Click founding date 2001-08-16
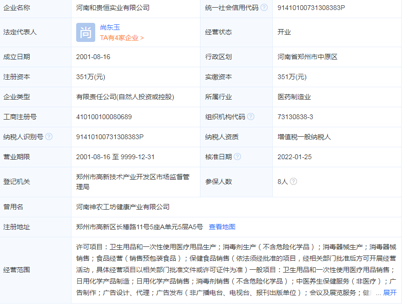Image resolution: width=408 pixels, height=305 pixels. click(93, 57)
